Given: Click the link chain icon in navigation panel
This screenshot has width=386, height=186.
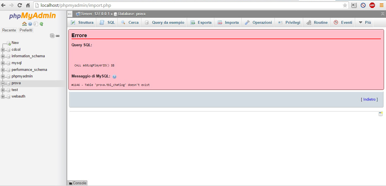Looking at the screenshot, I should point(58,36).
